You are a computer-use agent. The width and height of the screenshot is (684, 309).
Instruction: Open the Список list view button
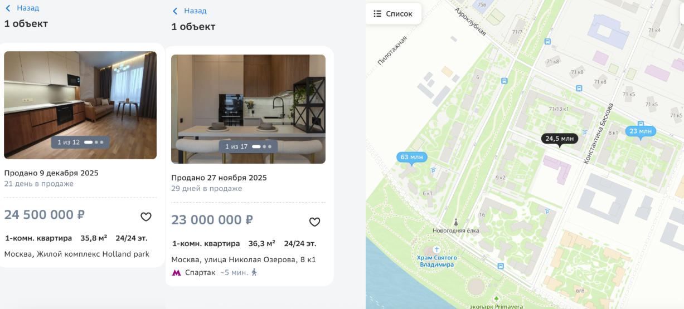[x=394, y=14]
